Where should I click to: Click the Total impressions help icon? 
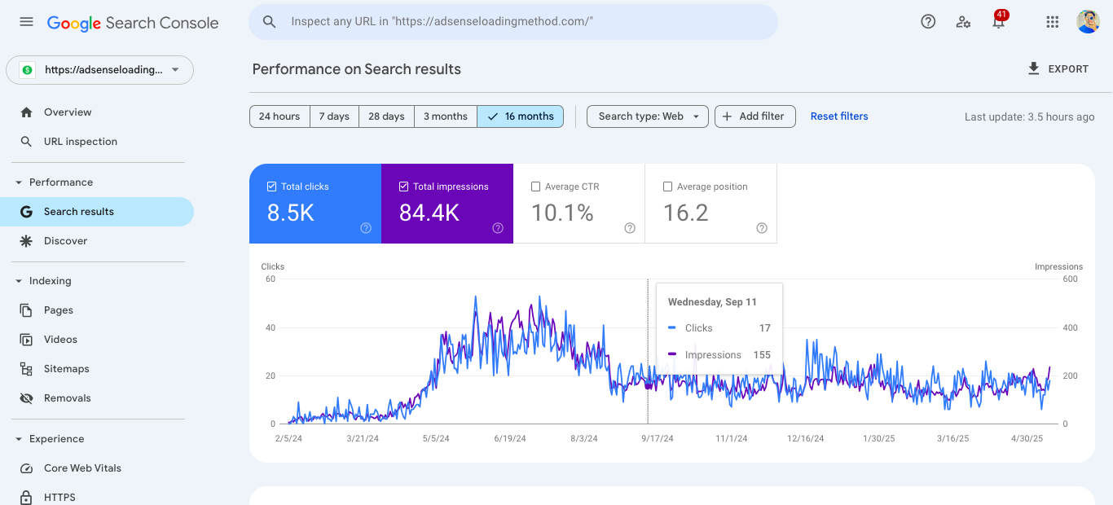click(x=498, y=228)
